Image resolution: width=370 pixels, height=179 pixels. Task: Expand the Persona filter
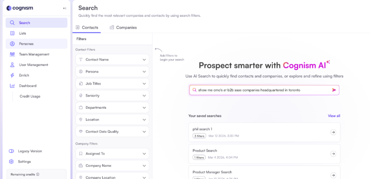(x=112, y=72)
